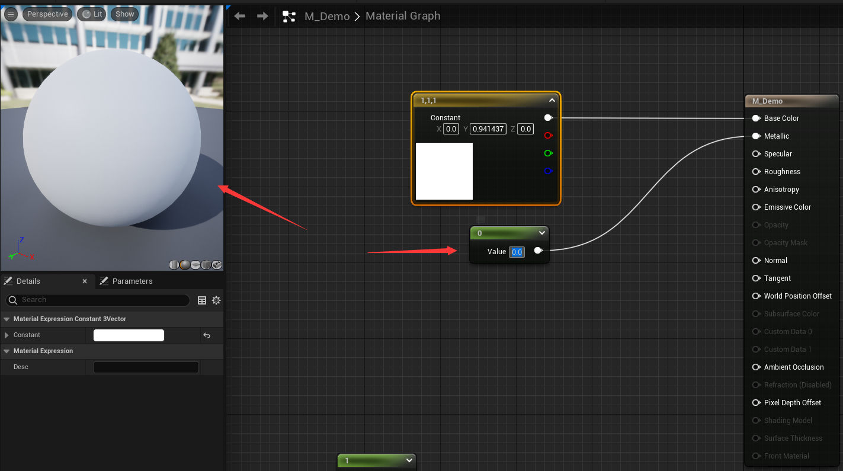Image resolution: width=843 pixels, height=471 pixels.
Task: Set preview mesh to plane shape
Action: 195,265
